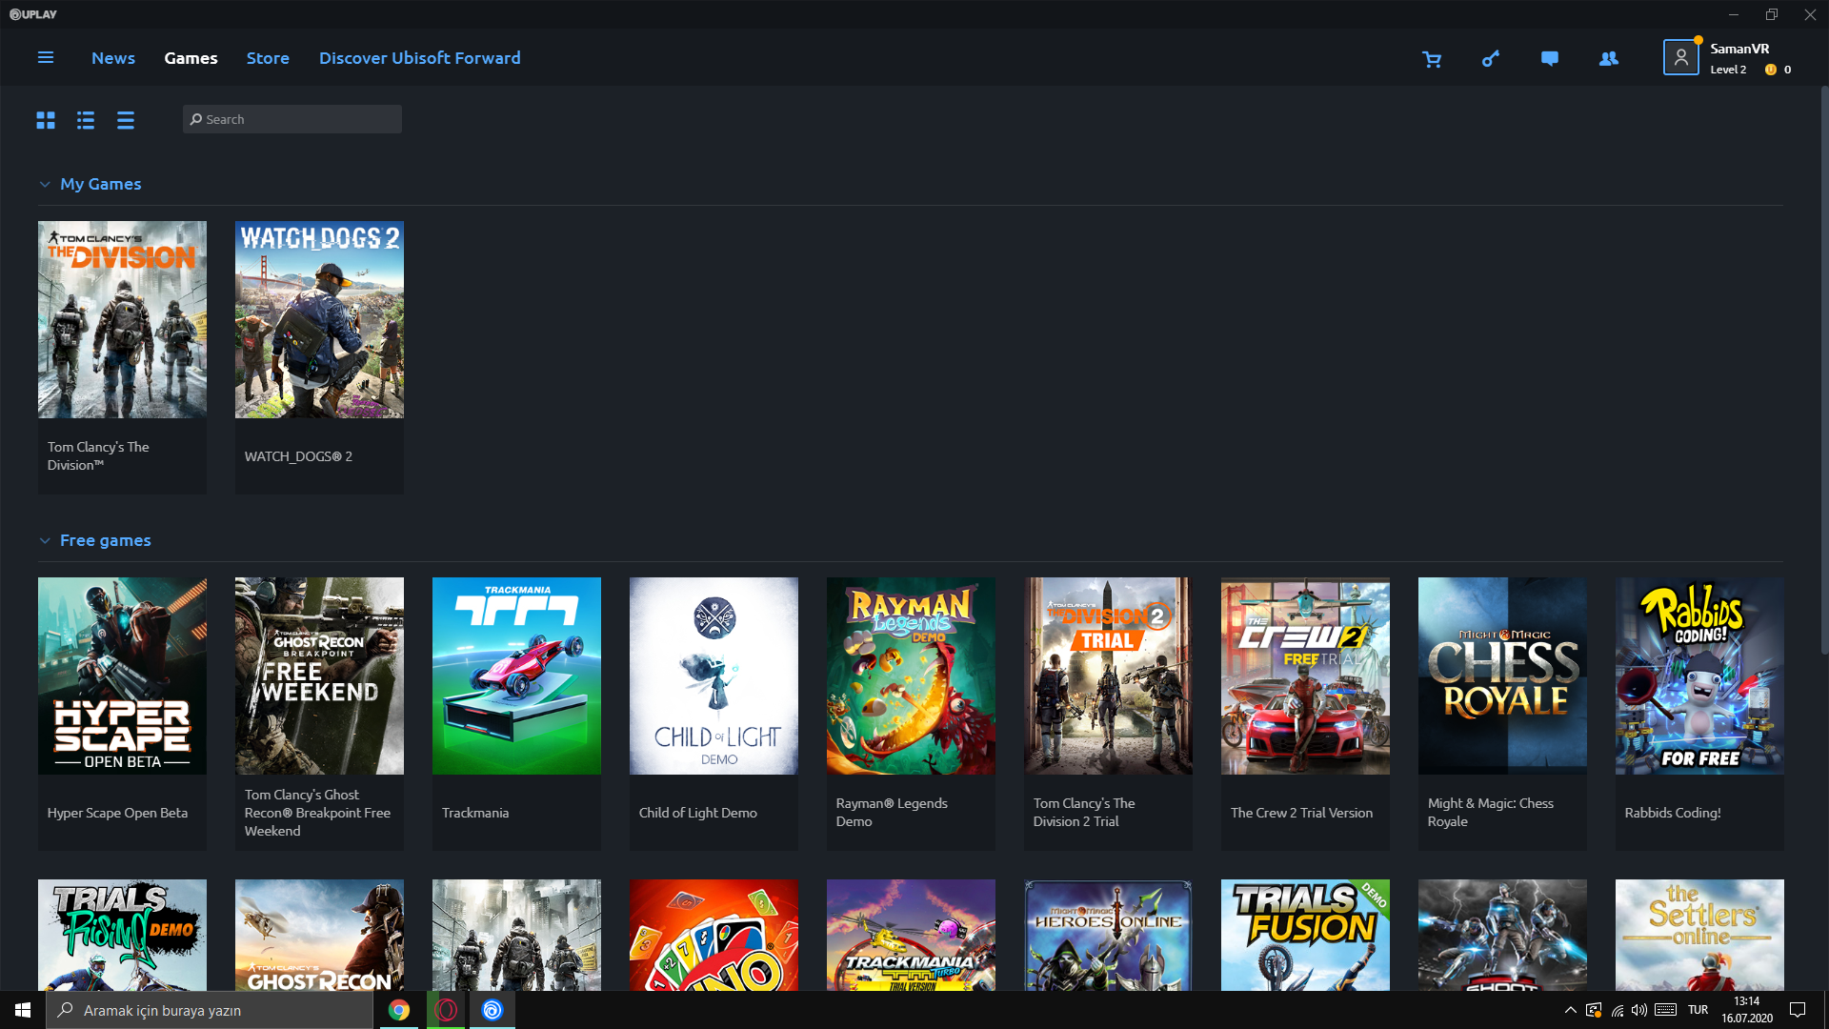Open The Division 2 Trial cover
The height and width of the screenshot is (1029, 1829).
coord(1108,676)
